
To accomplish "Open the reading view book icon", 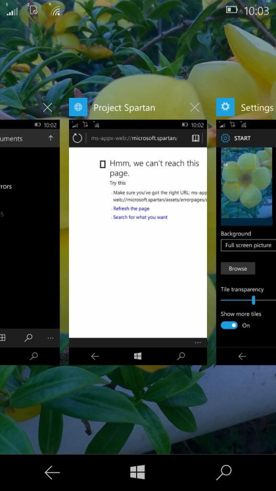I will pos(195,138).
